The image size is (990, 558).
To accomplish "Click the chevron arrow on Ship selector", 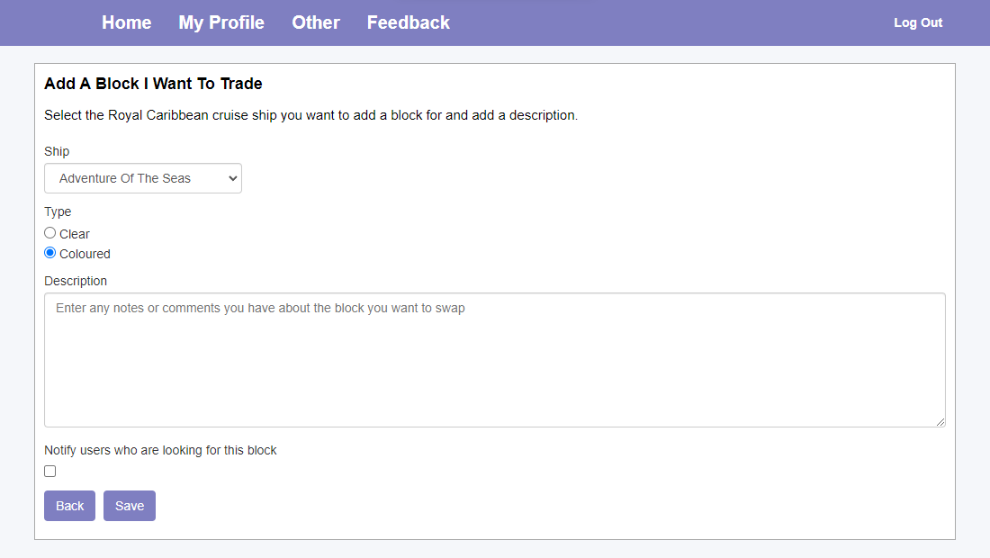I will pyautogui.click(x=233, y=178).
